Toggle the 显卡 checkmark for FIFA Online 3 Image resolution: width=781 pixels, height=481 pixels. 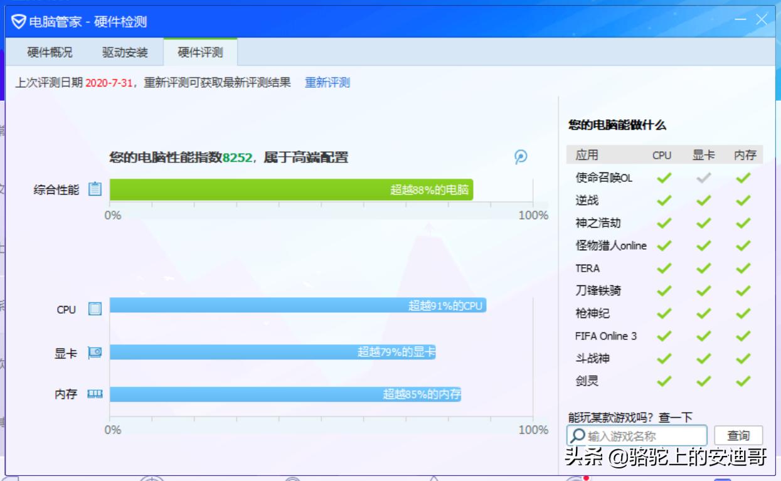click(703, 336)
